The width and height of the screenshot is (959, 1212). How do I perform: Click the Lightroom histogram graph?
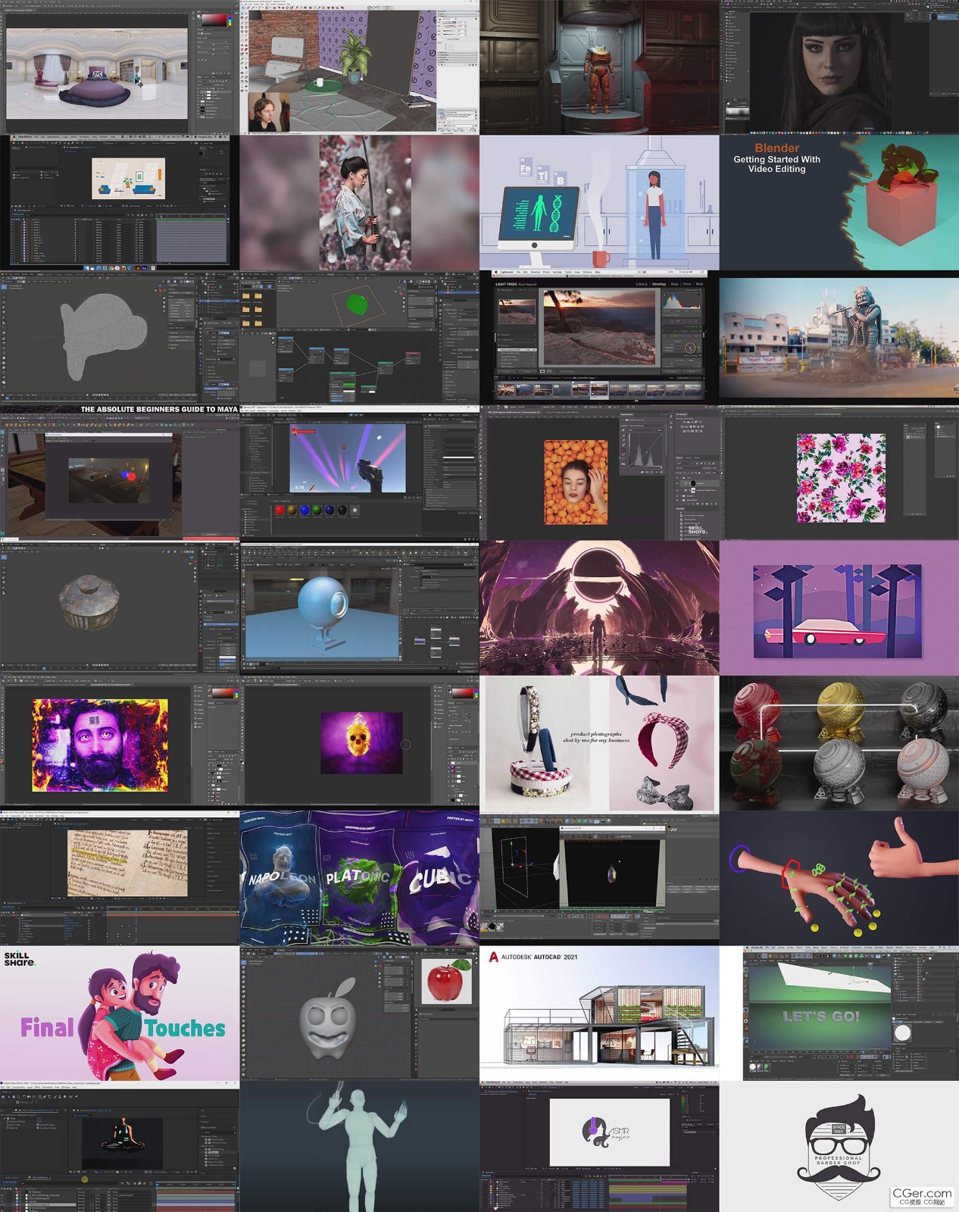680,301
